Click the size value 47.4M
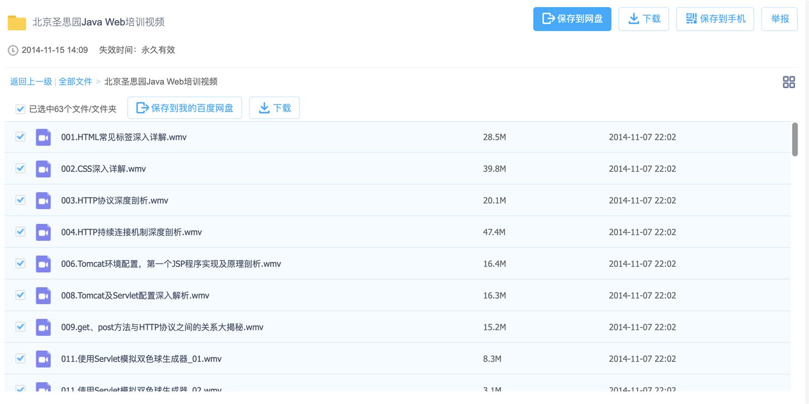The width and height of the screenshot is (809, 404). click(x=494, y=232)
